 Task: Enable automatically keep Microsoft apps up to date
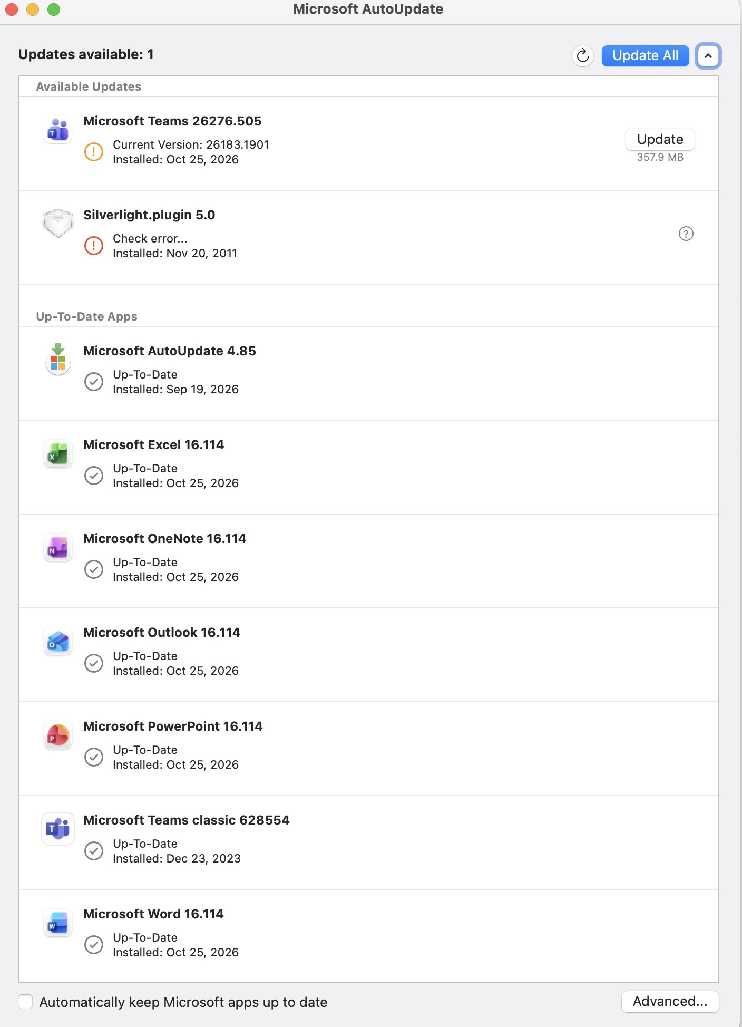(x=25, y=1002)
